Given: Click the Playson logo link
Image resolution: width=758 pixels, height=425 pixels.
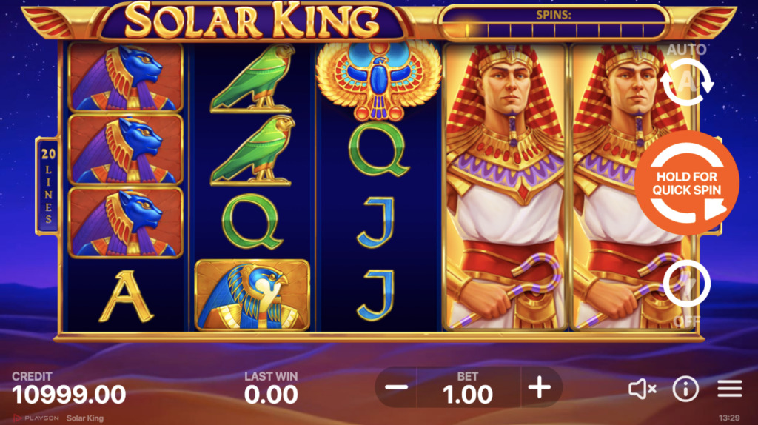Looking at the screenshot, I should coord(36,418).
